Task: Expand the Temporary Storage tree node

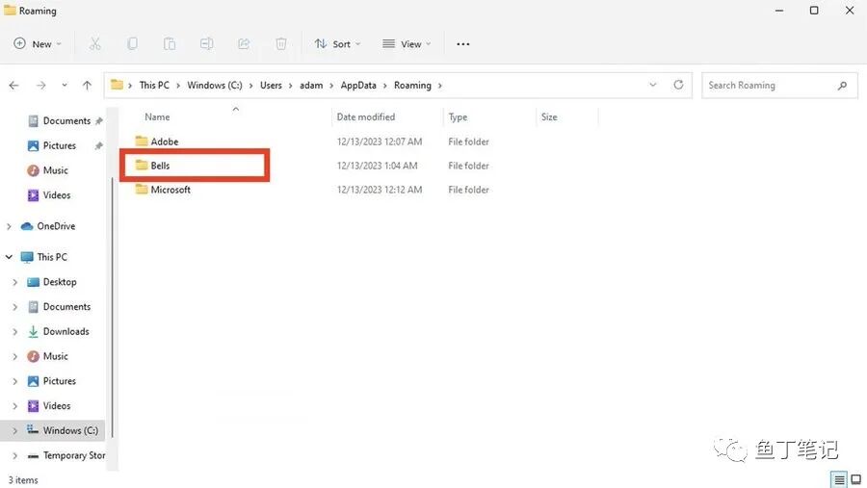Action: click(x=14, y=455)
